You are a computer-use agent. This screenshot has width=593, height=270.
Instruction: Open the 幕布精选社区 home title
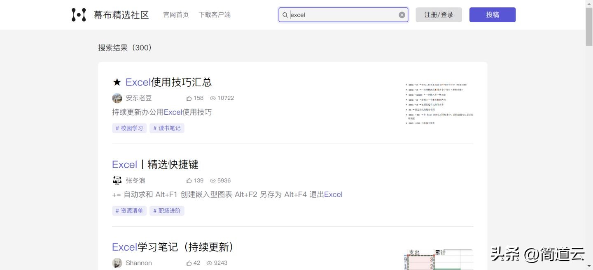(121, 15)
